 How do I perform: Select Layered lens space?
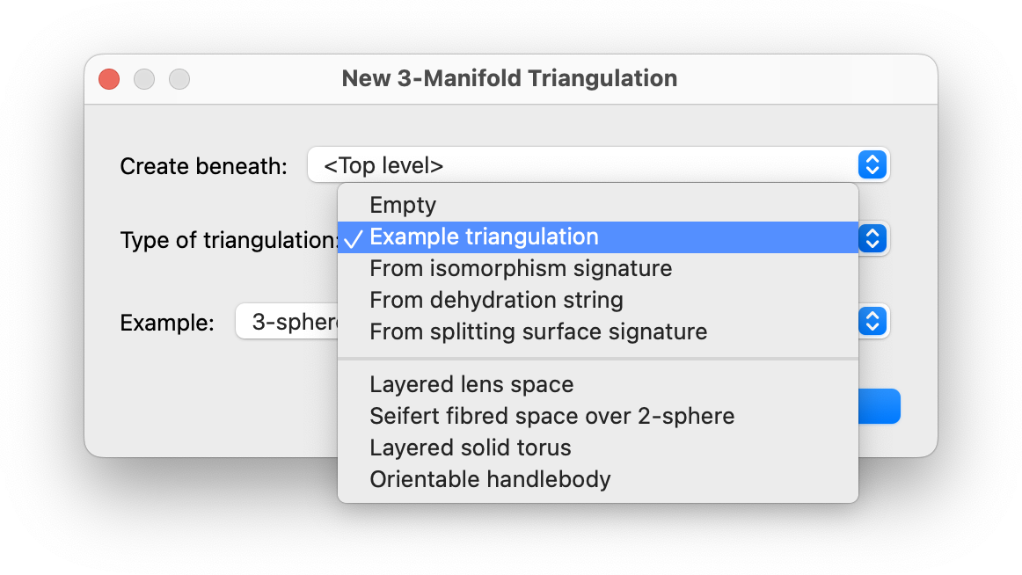(x=471, y=384)
